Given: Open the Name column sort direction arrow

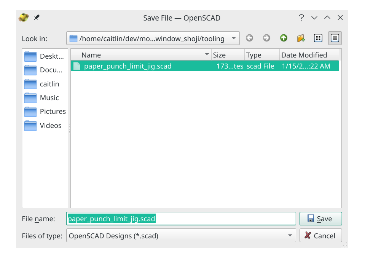Looking at the screenshot, I should [207, 55].
